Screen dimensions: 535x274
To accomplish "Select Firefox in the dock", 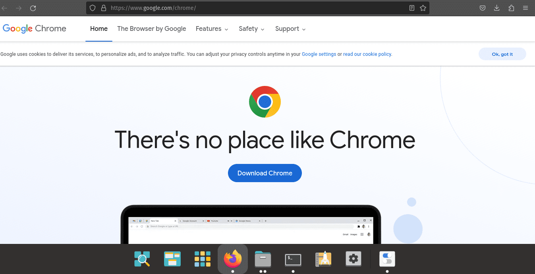I will 233,259.
